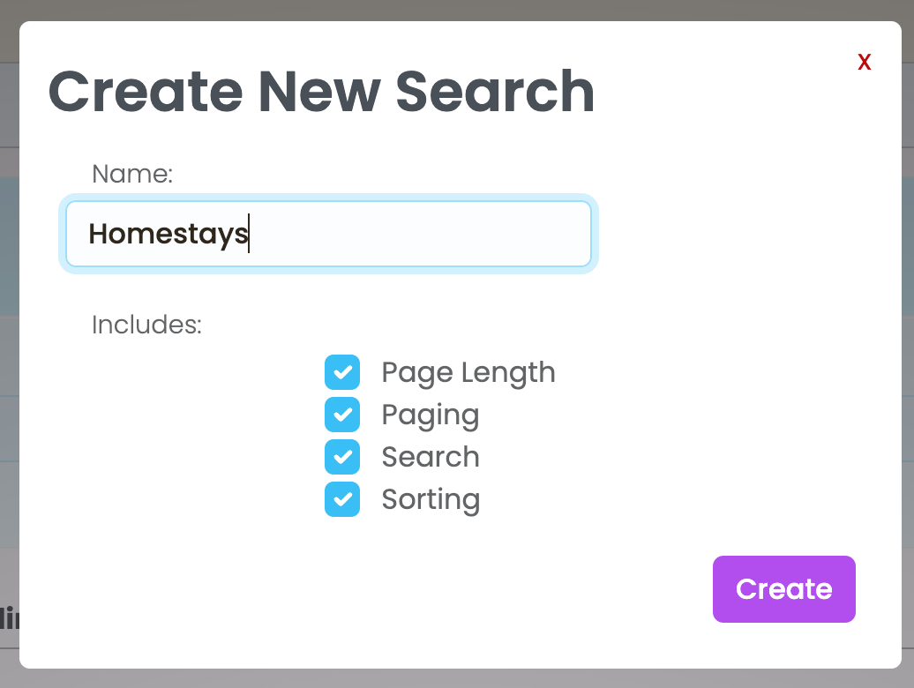Untick the Sorting checkbox
This screenshot has width=914, height=688.
click(342, 499)
